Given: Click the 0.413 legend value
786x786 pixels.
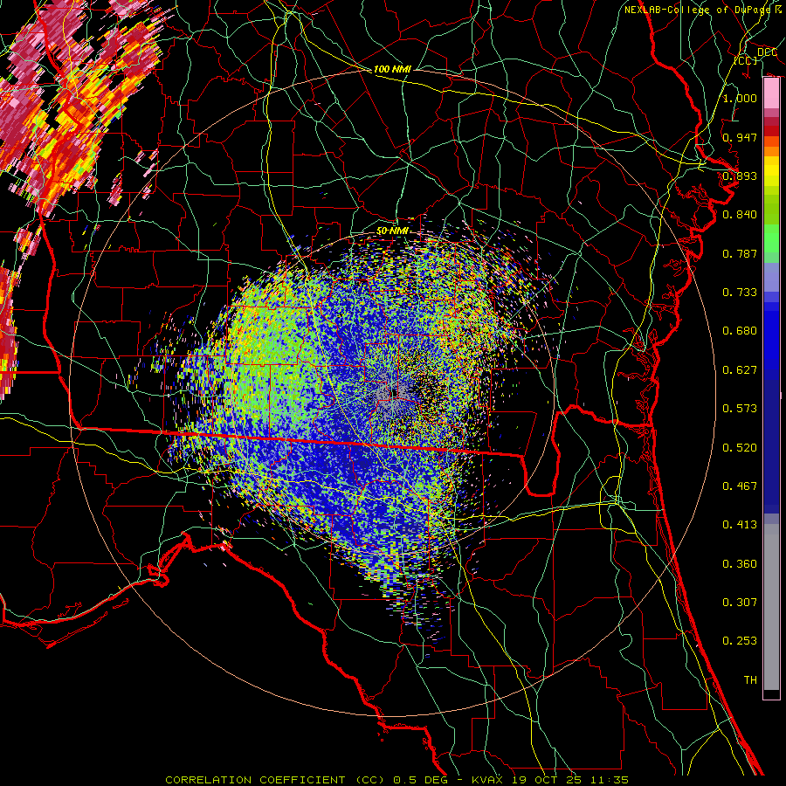Looking at the screenshot, I should (x=740, y=525).
